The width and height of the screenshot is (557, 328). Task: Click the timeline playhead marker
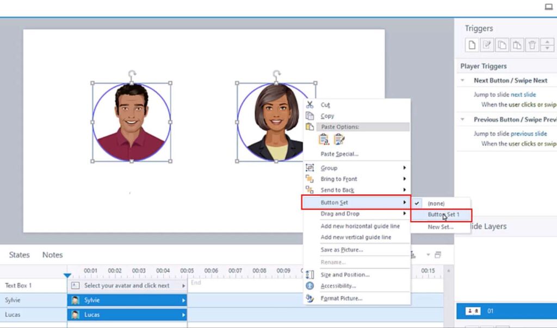(67, 274)
